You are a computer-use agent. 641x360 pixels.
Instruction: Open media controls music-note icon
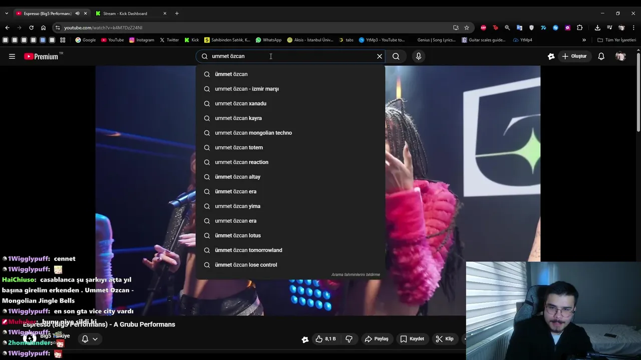[609, 27]
